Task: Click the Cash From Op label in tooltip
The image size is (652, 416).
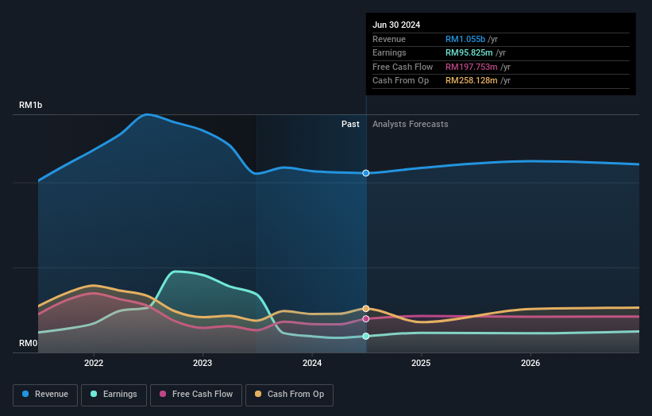Action: coord(400,81)
